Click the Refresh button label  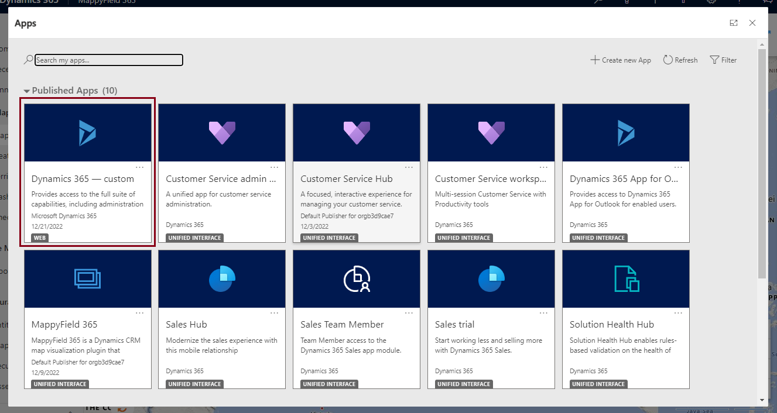pyautogui.click(x=686, y=60)
